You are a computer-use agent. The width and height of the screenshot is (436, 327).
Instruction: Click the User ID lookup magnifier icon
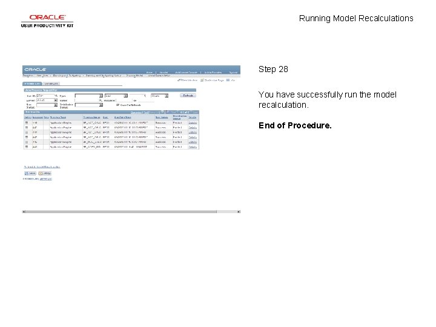[56, 96]
